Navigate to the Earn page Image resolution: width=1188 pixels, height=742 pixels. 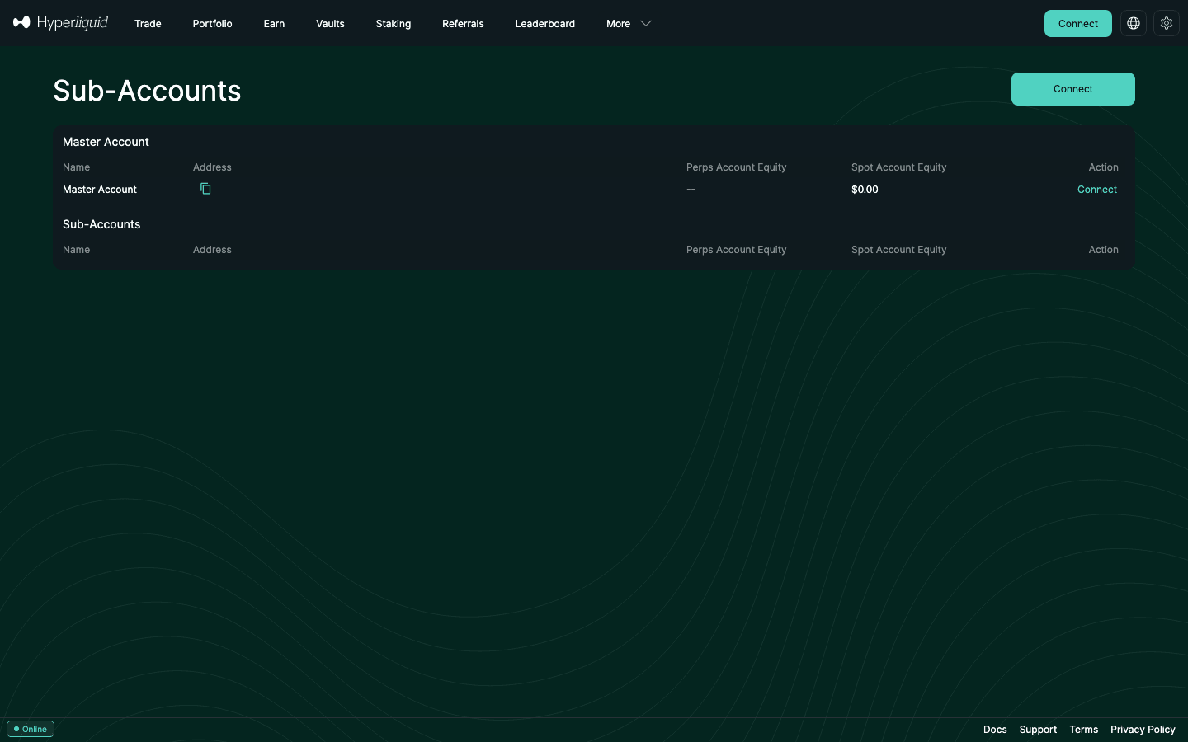pos(274,24)
